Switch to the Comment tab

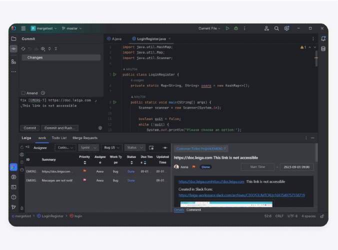[x=193, y=209]
